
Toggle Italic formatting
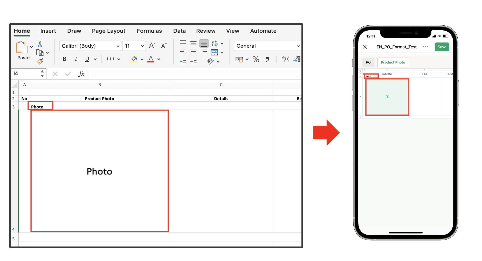tap(76, 59)
